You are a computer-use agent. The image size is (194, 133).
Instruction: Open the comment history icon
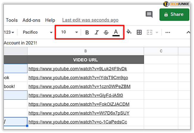point(149,14)
